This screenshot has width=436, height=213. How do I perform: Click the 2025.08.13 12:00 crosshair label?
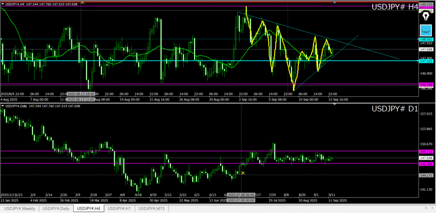coord(80,99)
